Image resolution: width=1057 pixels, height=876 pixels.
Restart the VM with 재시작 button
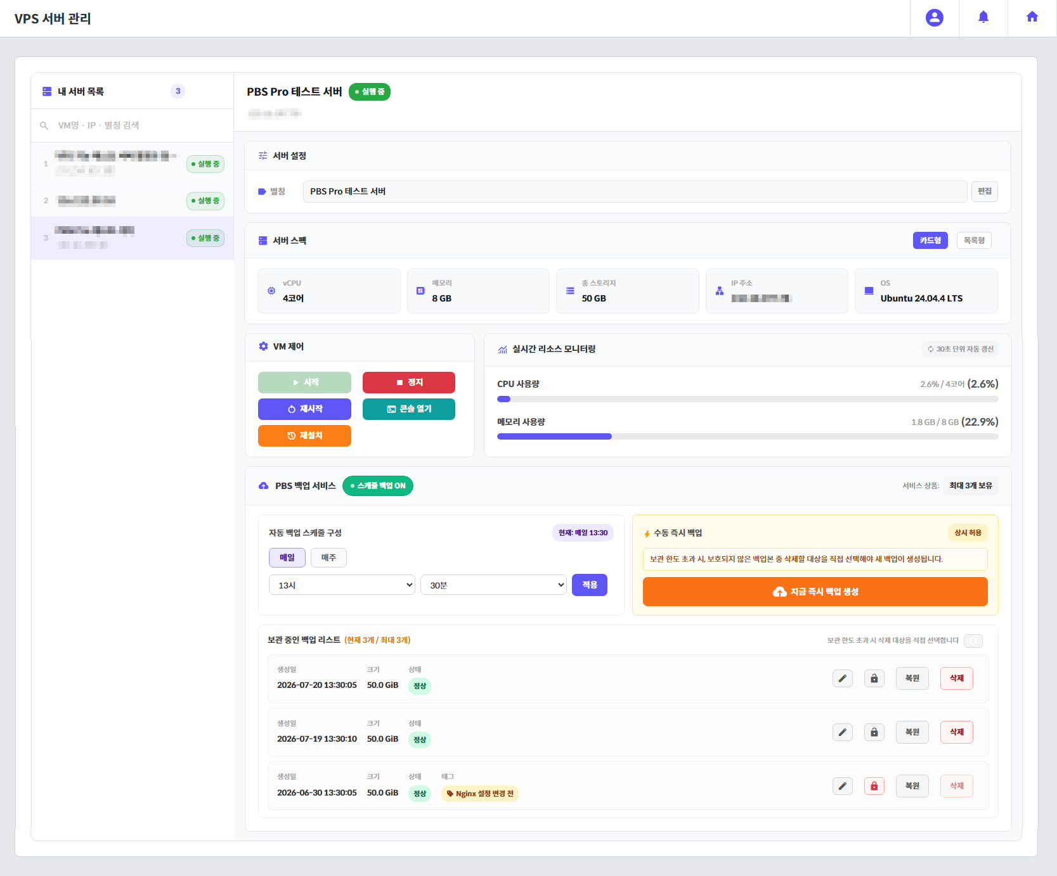coord(304,409)
